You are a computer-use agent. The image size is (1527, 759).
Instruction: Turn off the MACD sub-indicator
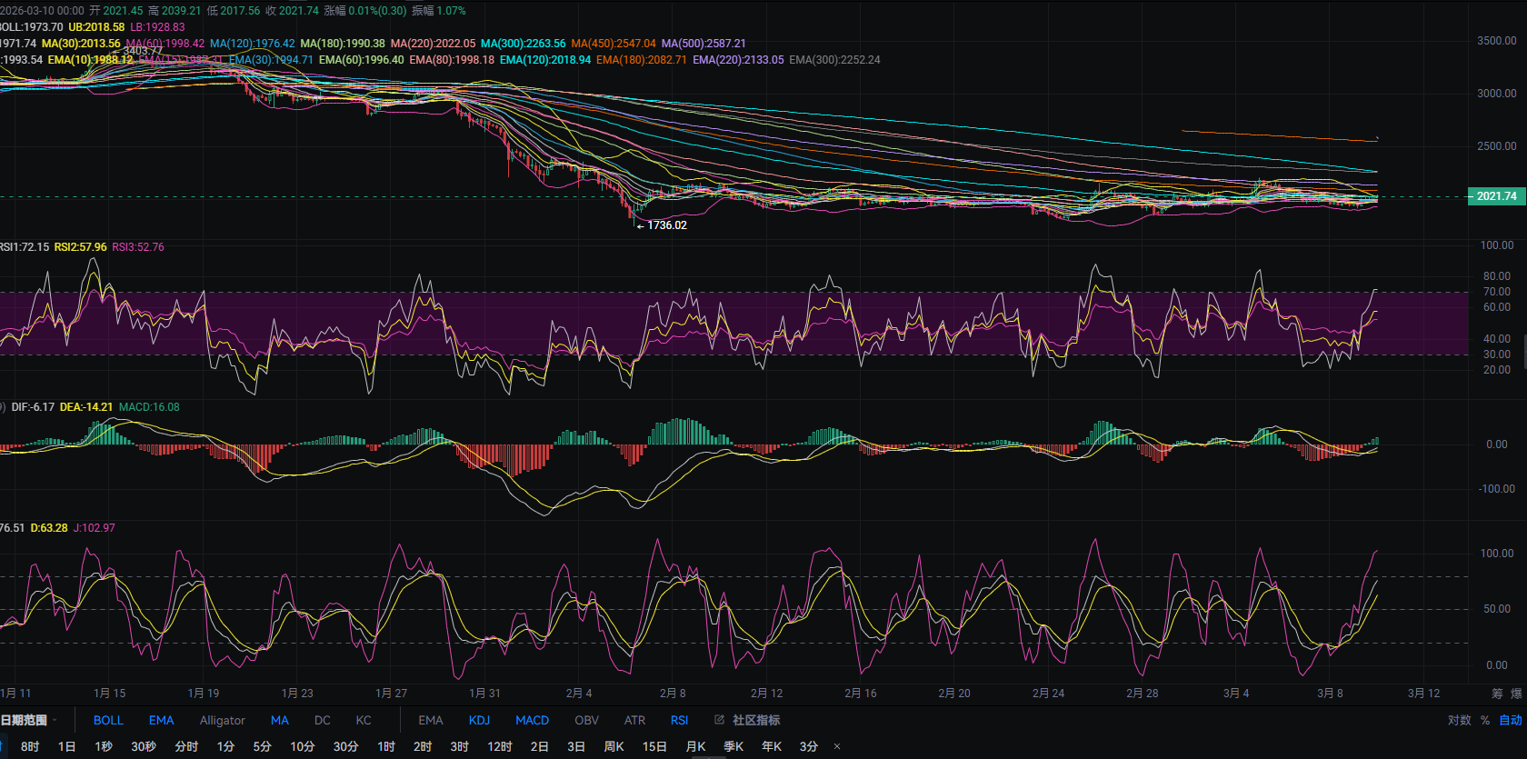click(x=532, y=720)
